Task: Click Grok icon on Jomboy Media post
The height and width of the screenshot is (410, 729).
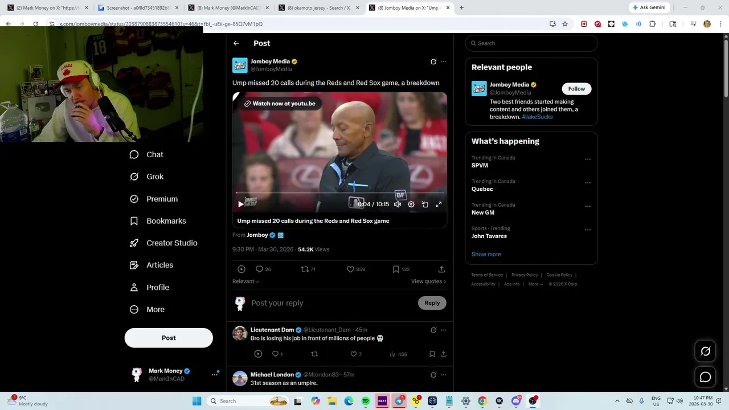Action: click(x=433, y=61)
